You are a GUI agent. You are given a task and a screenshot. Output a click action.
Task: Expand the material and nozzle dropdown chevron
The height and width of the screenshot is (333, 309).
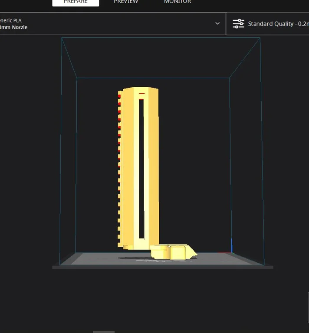pyautogui.click(x=217, y=23)
